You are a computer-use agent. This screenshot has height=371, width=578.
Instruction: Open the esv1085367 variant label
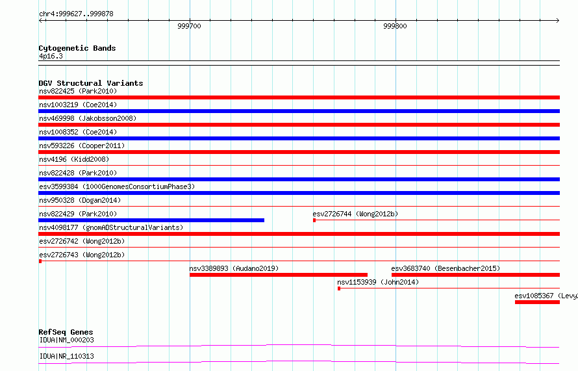[x=546, y=296]
